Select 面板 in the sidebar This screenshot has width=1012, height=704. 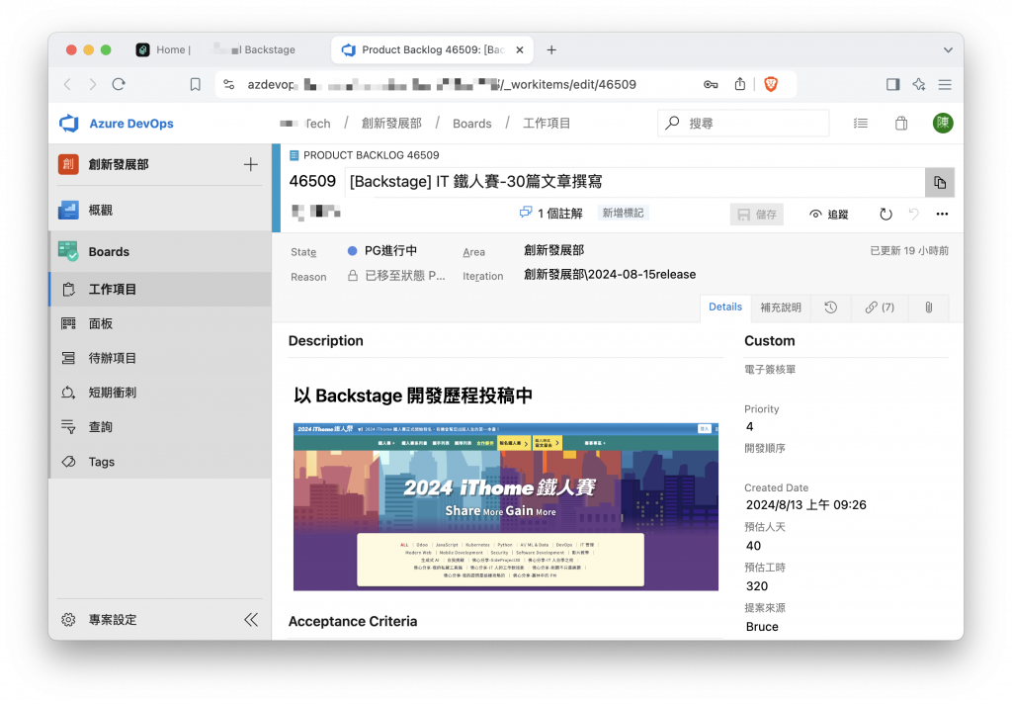pyautogui.click(x=160, y=323)
